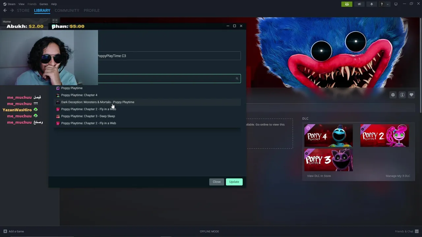This screenshot has height=237, width=422.
Task: Switch to the PROFILE tab
Action: [x=92, y=11]
